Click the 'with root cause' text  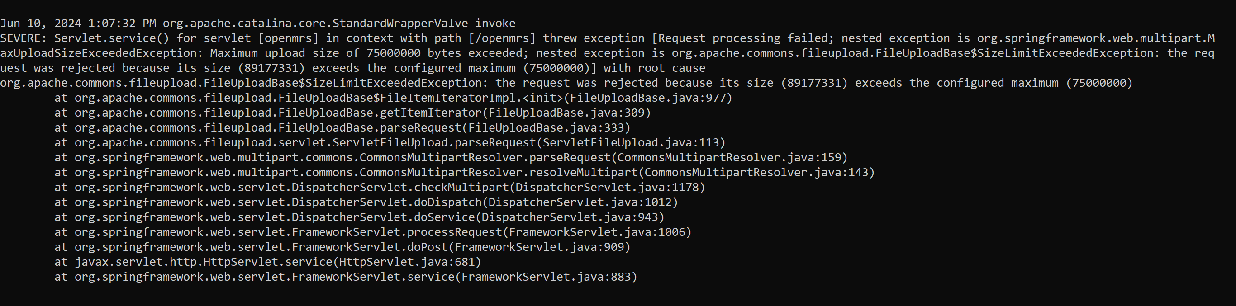[655, 68]
